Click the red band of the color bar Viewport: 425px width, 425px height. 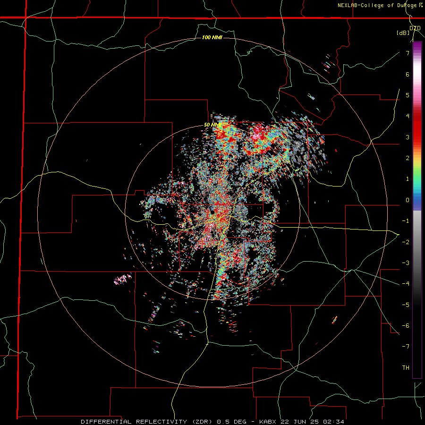pos(417,127)
